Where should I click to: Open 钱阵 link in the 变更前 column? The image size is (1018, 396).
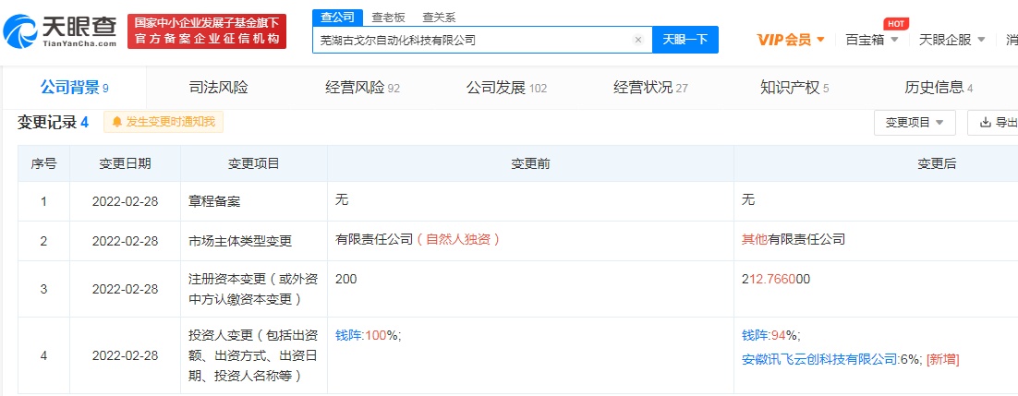point(348,336)
